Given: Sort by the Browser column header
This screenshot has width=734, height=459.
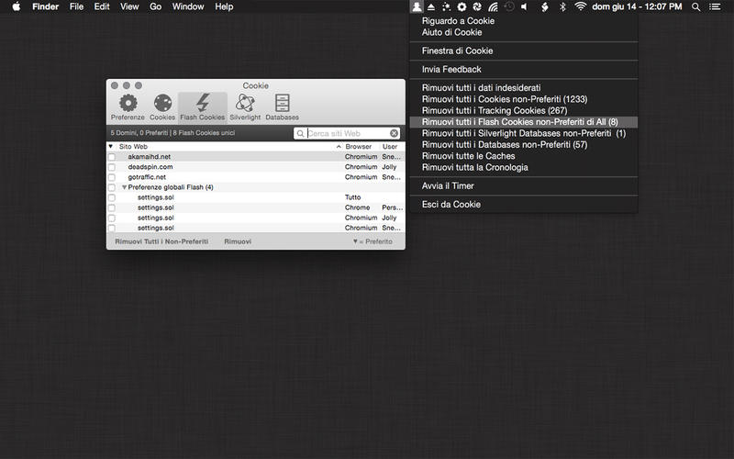Looking at the screenshot, I should click(358, 147).
